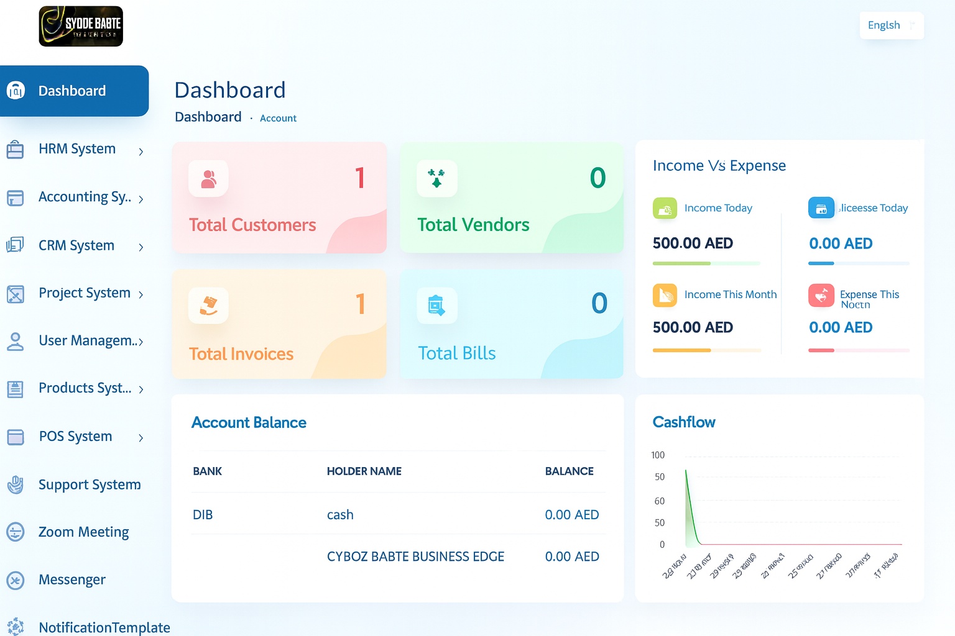Screen dimensions: 955x636
Task: Open NotificationTemplate in the sidebar
Action: [x=104, y=627]
